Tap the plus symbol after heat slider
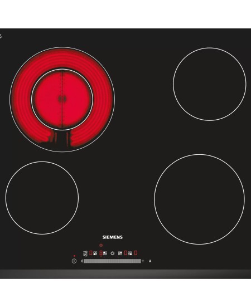The height and width of the screenshot is (308, 251). [x=143, y=261]
